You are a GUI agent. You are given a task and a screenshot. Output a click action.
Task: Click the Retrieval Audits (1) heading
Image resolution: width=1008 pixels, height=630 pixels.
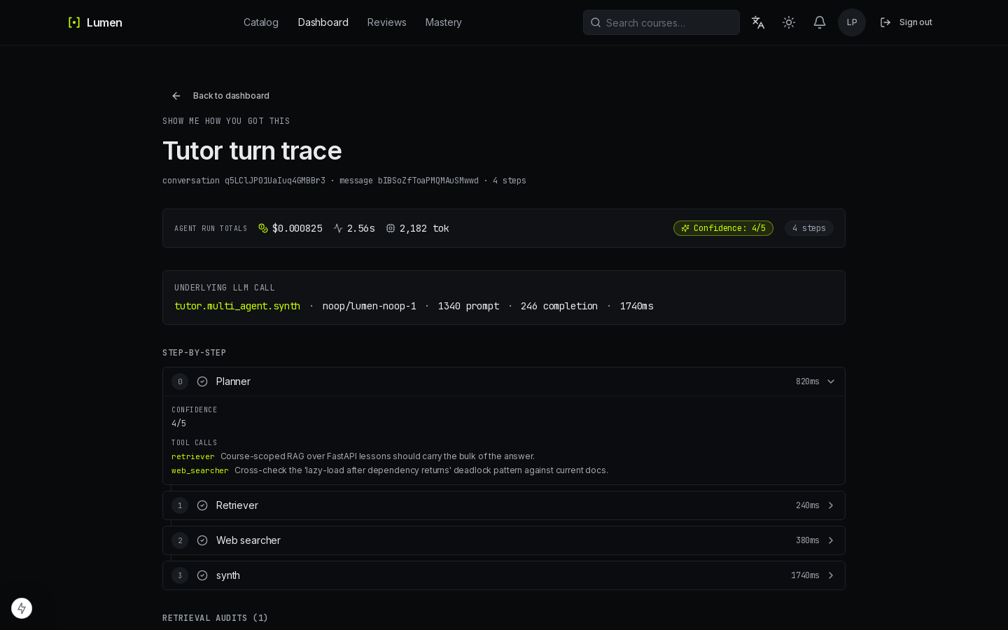[x=216, y=618]
